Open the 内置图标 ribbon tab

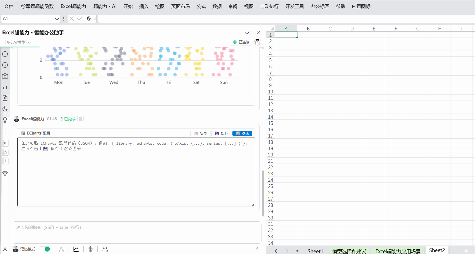pyautogui.click(x=361, y=6)
